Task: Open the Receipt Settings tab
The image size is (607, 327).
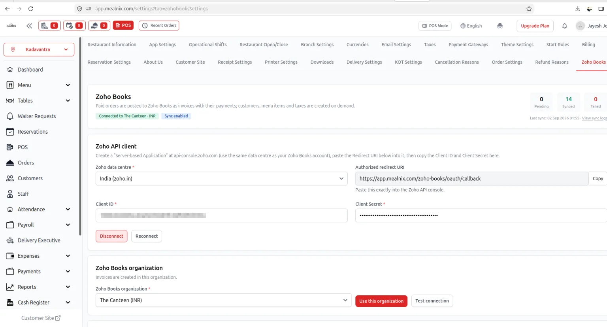Action: click(x=235, y=62)
